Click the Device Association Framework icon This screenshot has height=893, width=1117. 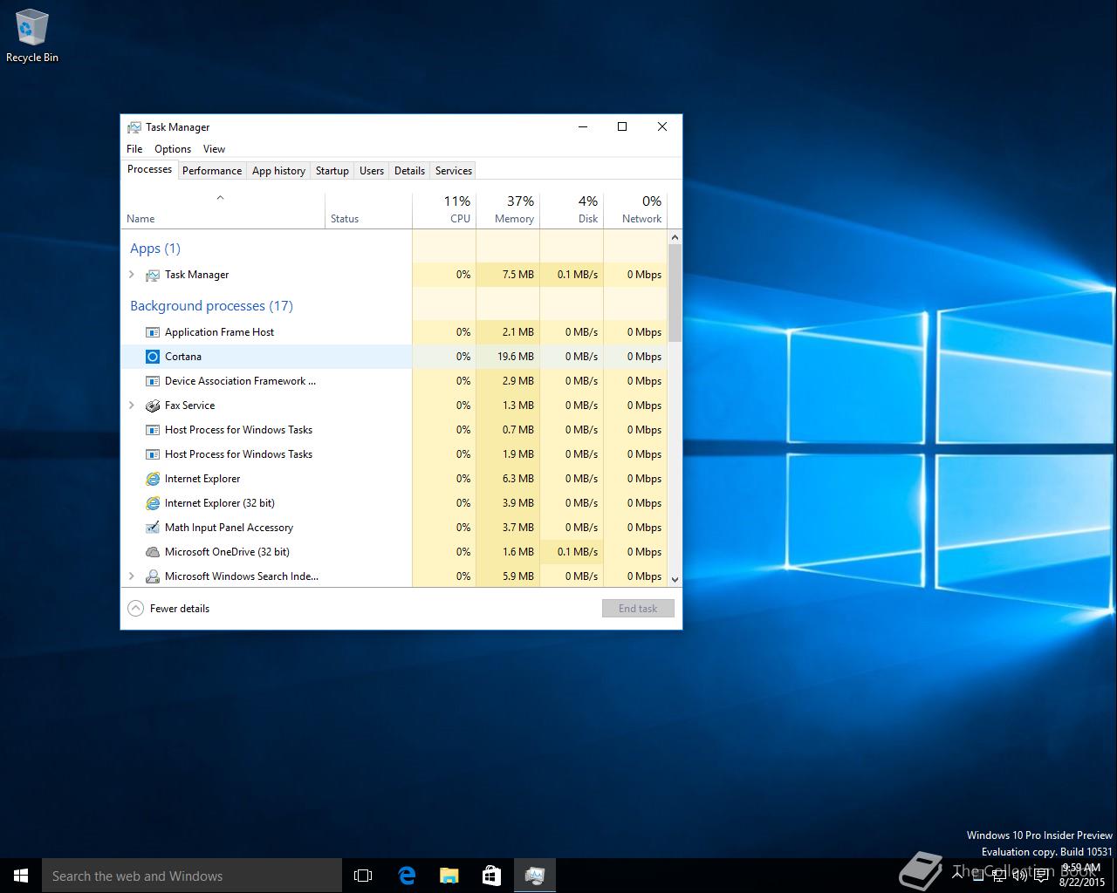click(153, 381)
